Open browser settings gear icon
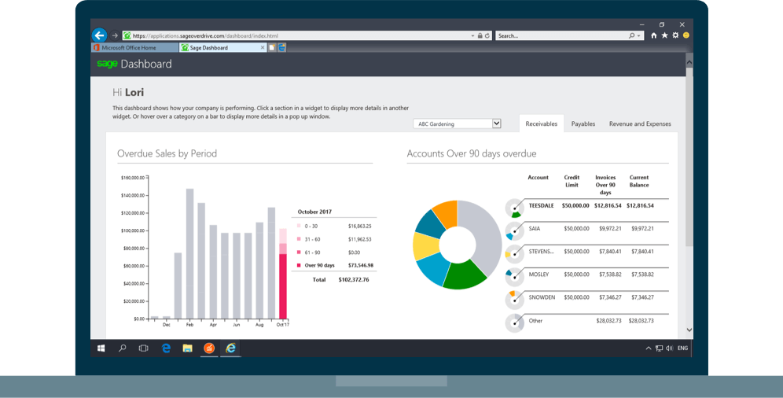The width and height of the screenshot is (783, 398). click(675, 35)
